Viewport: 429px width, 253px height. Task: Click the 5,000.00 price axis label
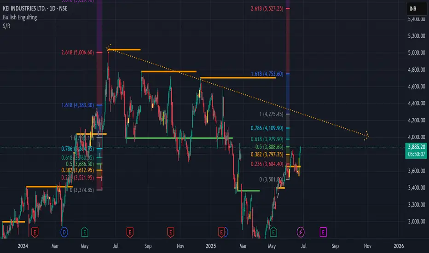[x=417, y=52]
